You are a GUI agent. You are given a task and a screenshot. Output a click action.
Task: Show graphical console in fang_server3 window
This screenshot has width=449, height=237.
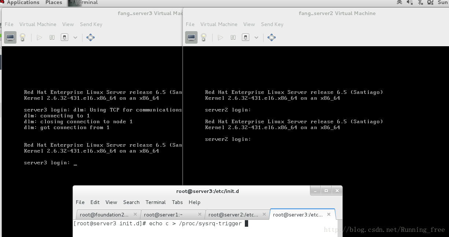10,37
